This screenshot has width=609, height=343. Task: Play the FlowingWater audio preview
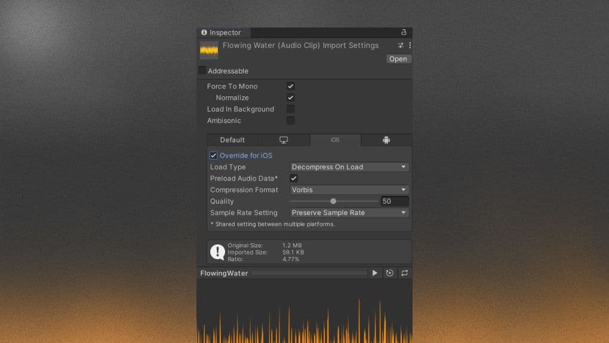[x=375, y=273]
